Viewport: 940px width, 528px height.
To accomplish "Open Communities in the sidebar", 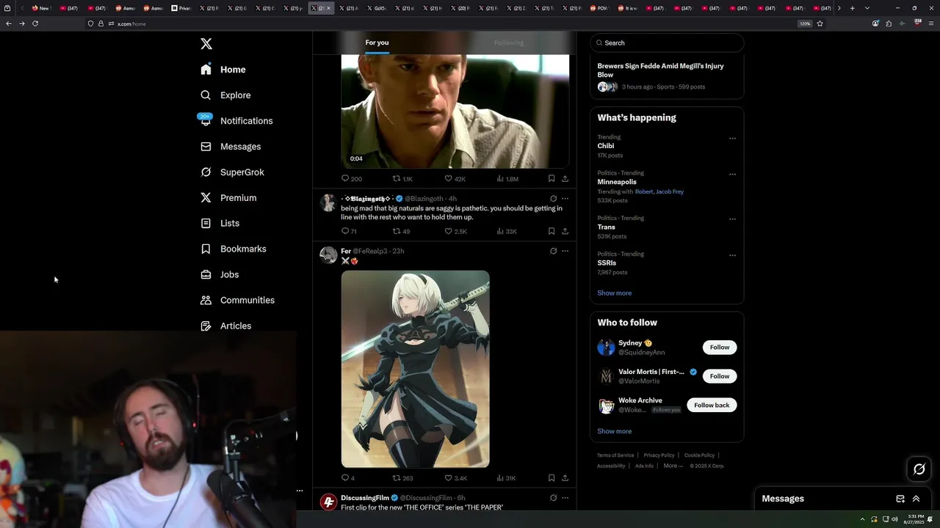I will [x=237, y=300].
